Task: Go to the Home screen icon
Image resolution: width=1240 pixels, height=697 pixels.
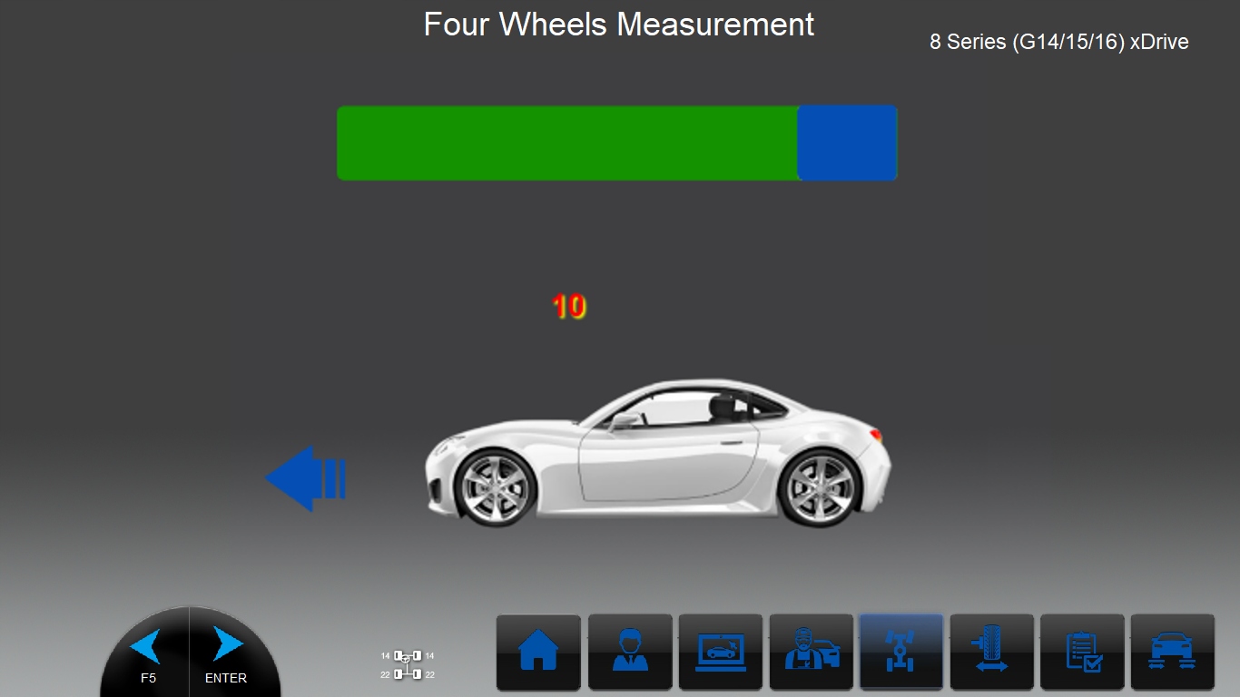Action: [538, 652]
